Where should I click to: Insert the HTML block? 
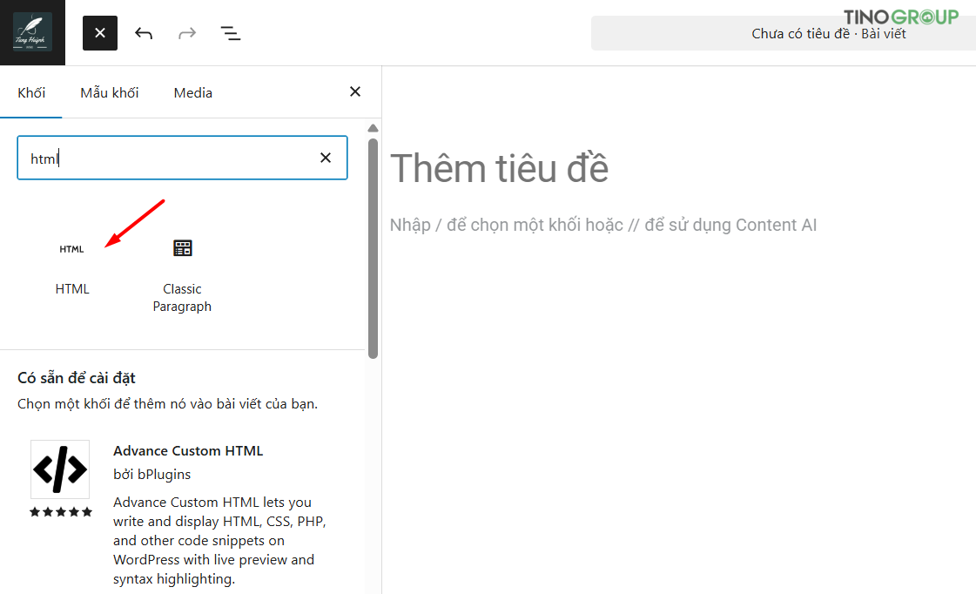(x=72, y=265)
